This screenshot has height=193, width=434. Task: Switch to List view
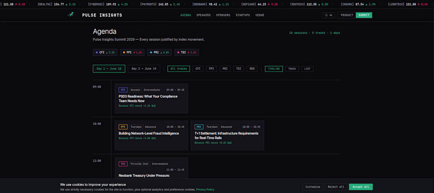click(x=307, y=69)
